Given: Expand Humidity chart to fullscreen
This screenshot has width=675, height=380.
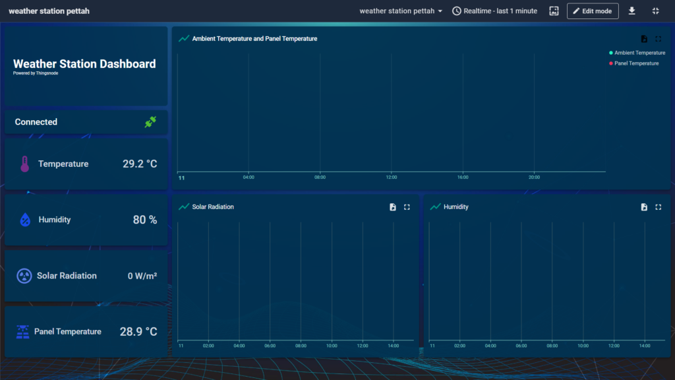Looking at the screenshot, I should tap(659, 207).
